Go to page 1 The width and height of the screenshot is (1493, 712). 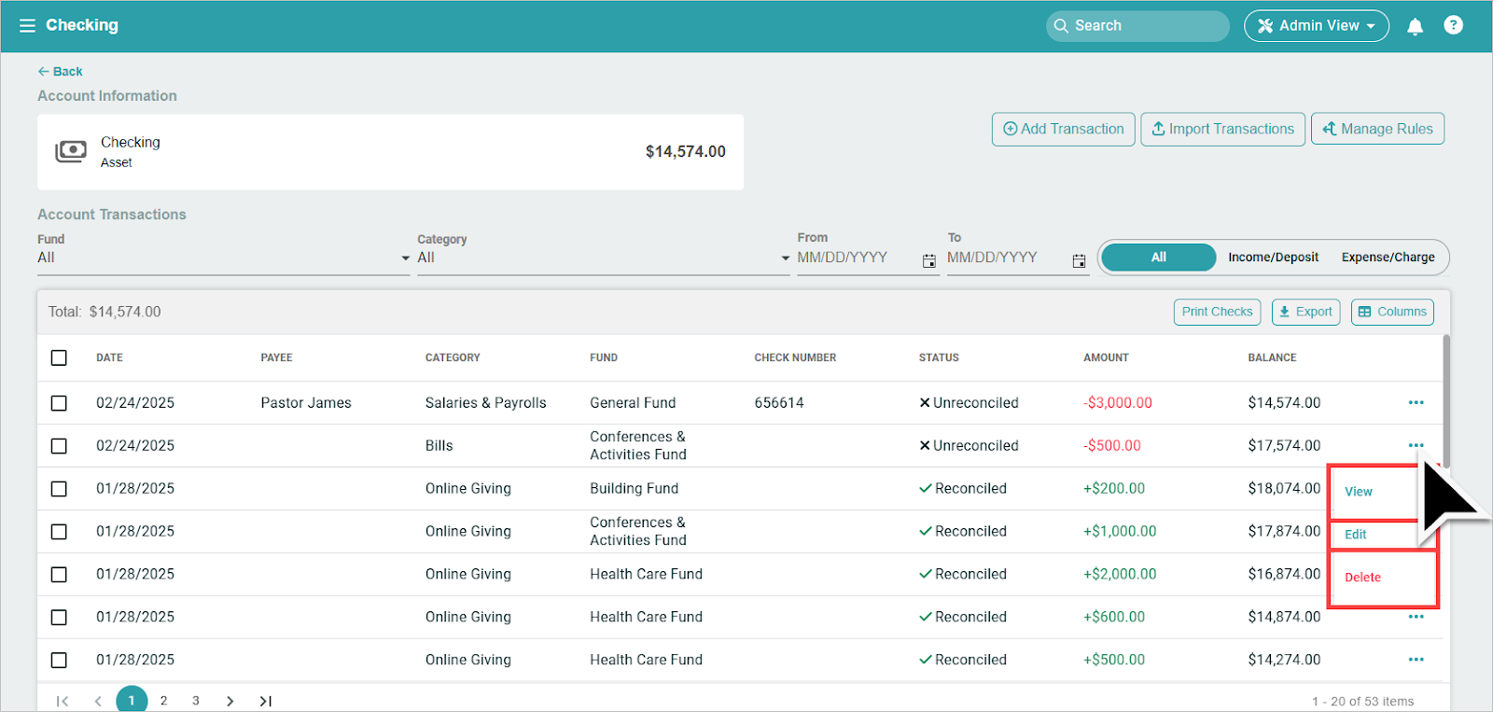click(132, 700)
